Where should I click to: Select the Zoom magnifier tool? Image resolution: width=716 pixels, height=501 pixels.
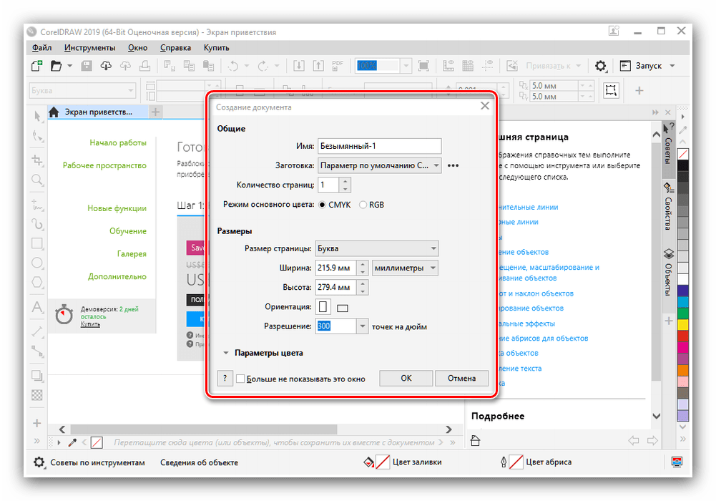[37, 180]
